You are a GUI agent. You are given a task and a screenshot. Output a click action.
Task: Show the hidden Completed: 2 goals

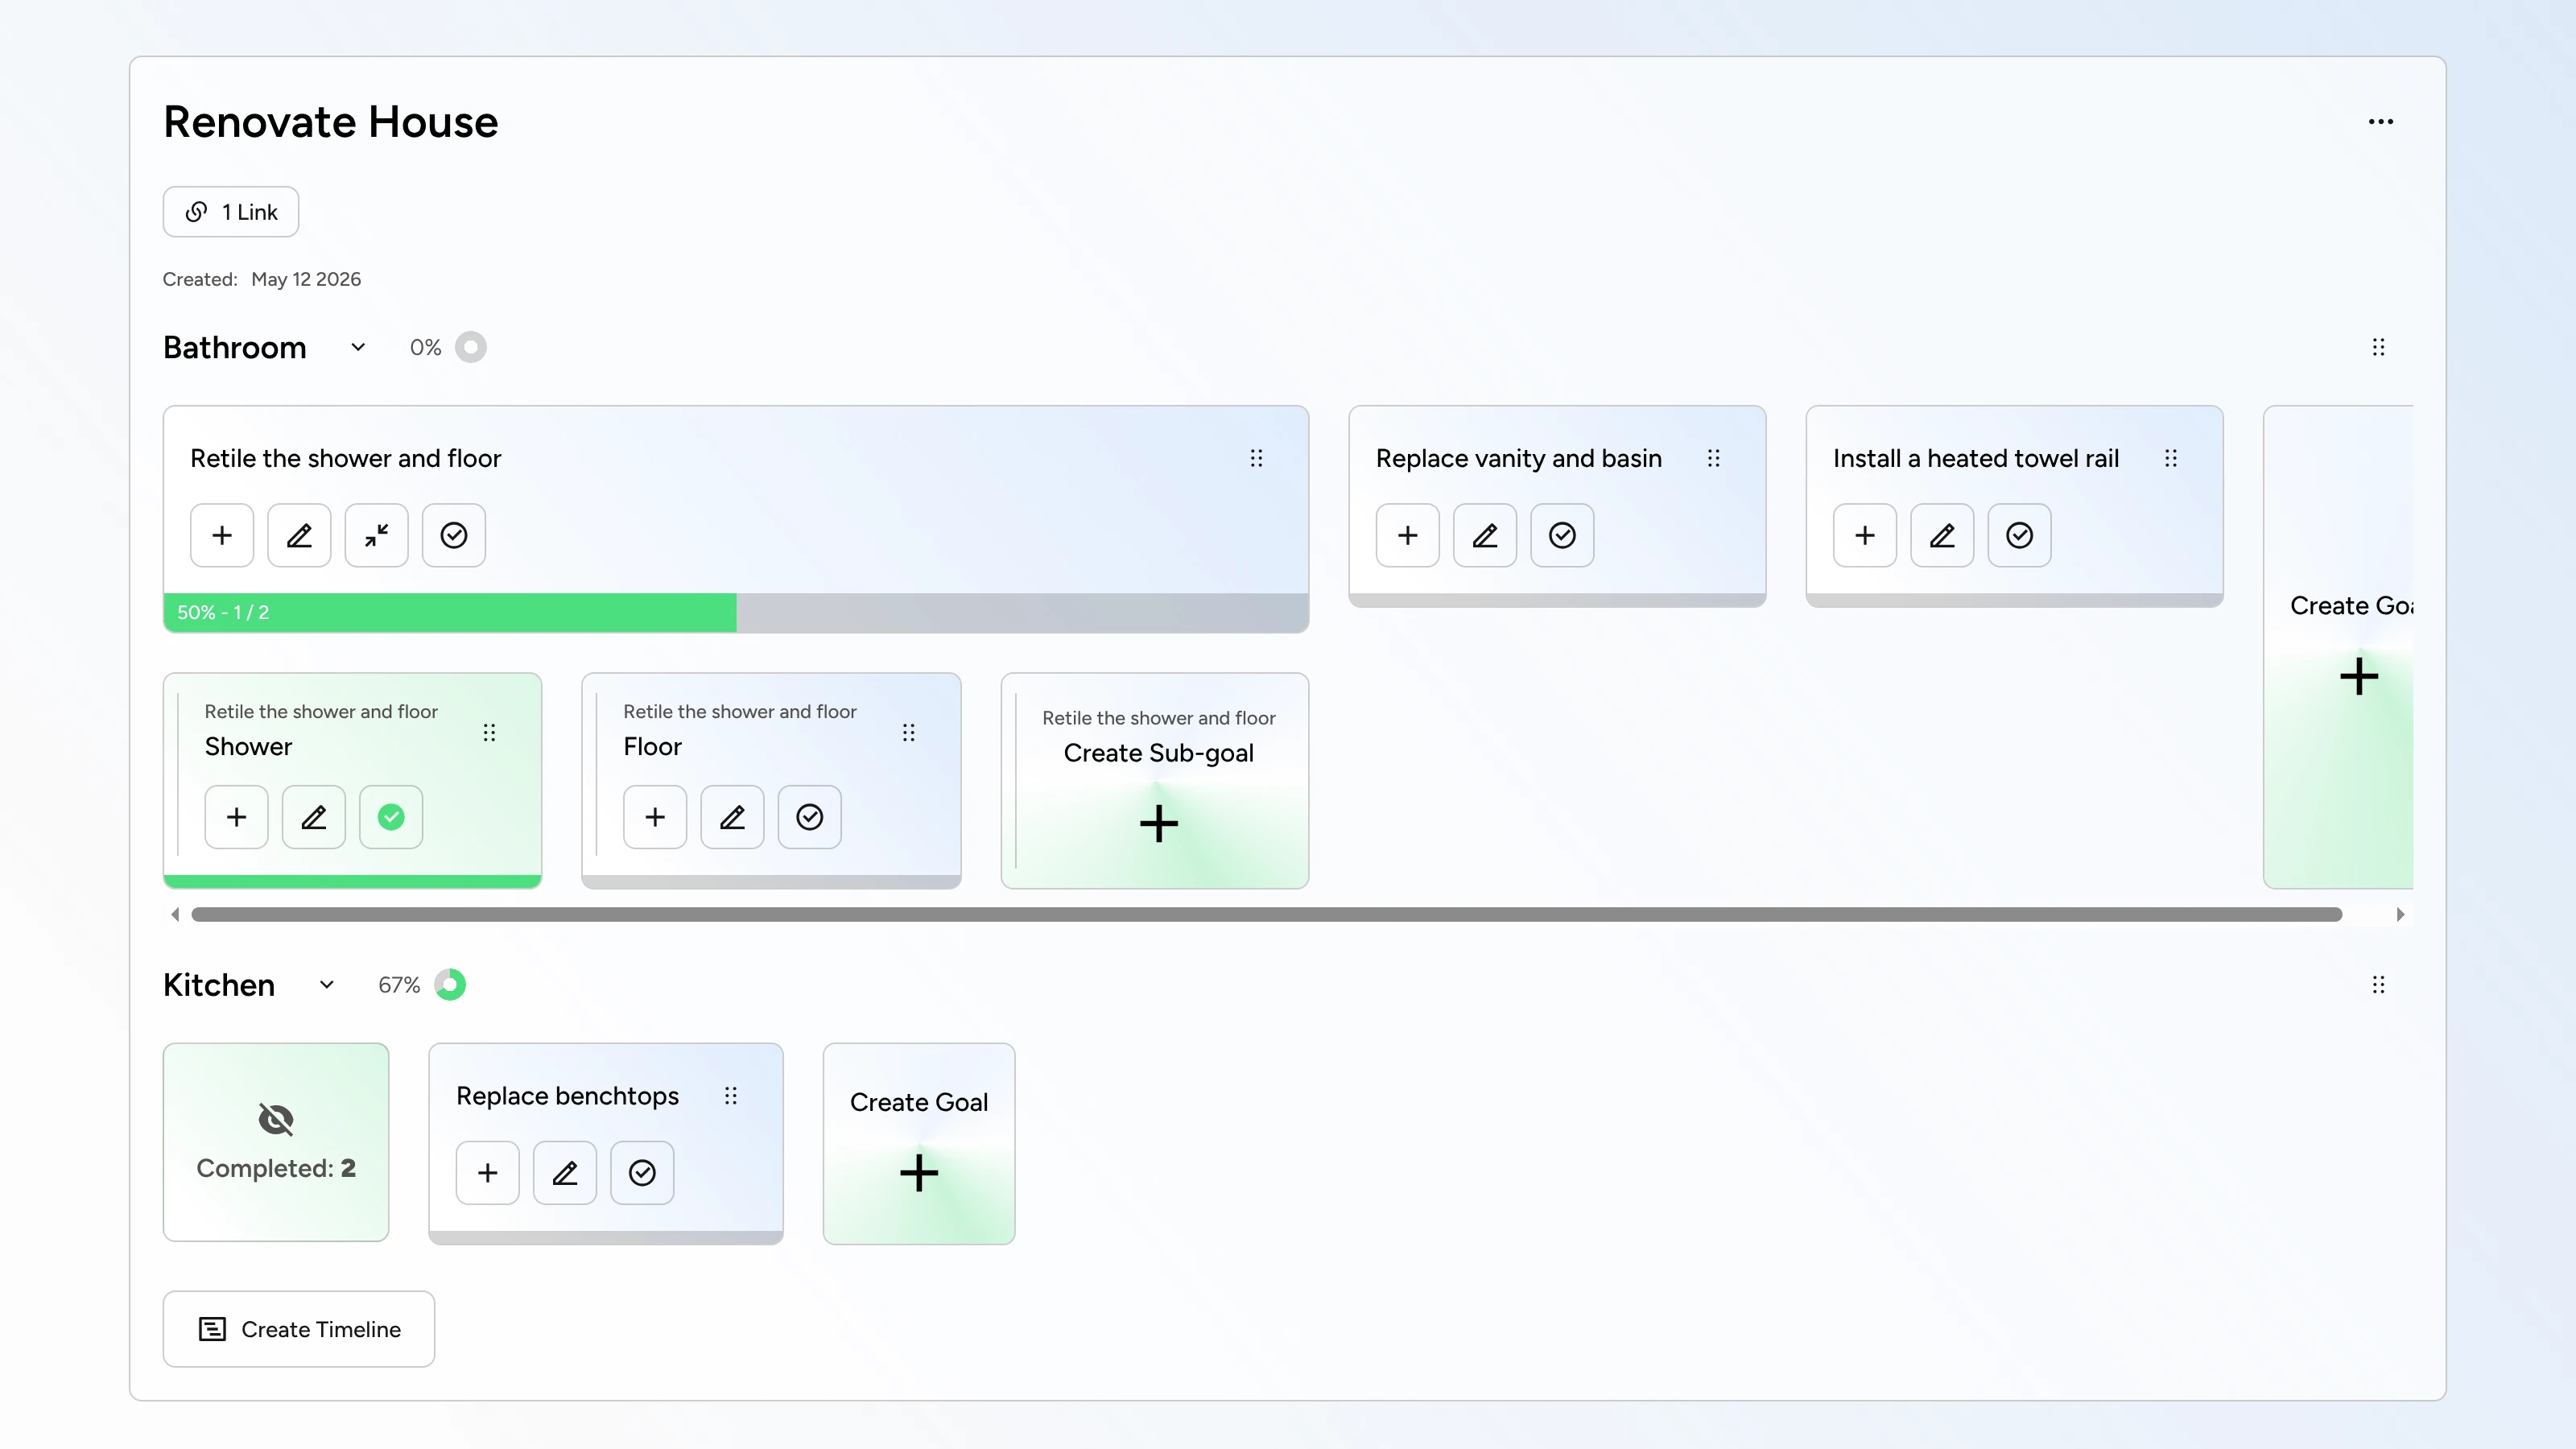click(276, 1142)
